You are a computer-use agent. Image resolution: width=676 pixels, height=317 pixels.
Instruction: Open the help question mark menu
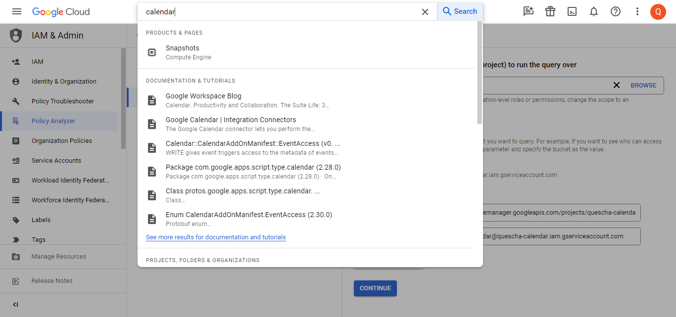point(616,11)
